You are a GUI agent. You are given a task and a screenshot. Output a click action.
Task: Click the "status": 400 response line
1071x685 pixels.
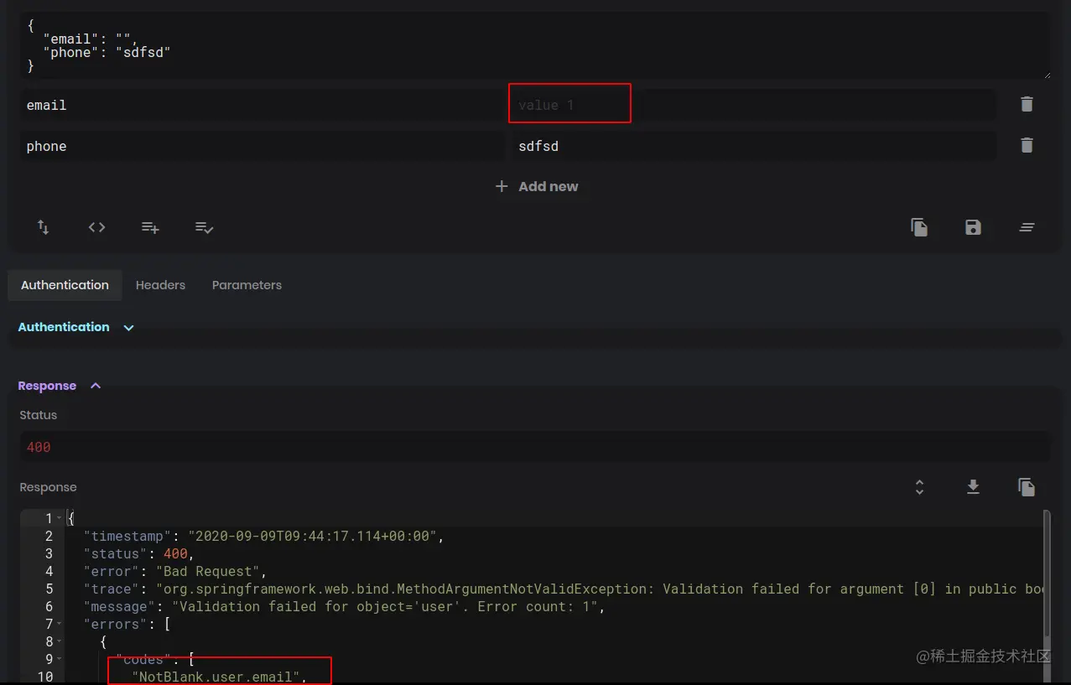click(x=138, y=553)
